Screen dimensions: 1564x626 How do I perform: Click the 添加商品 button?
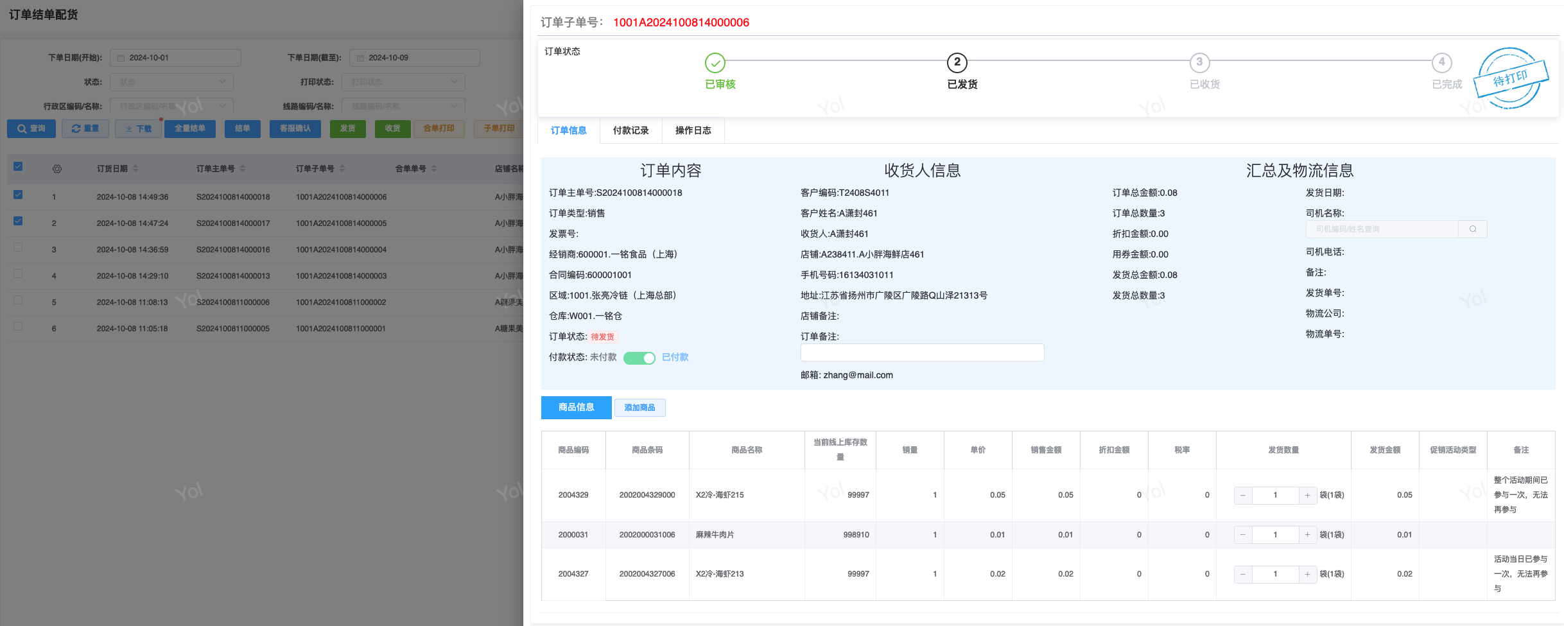tap(639, 408)
